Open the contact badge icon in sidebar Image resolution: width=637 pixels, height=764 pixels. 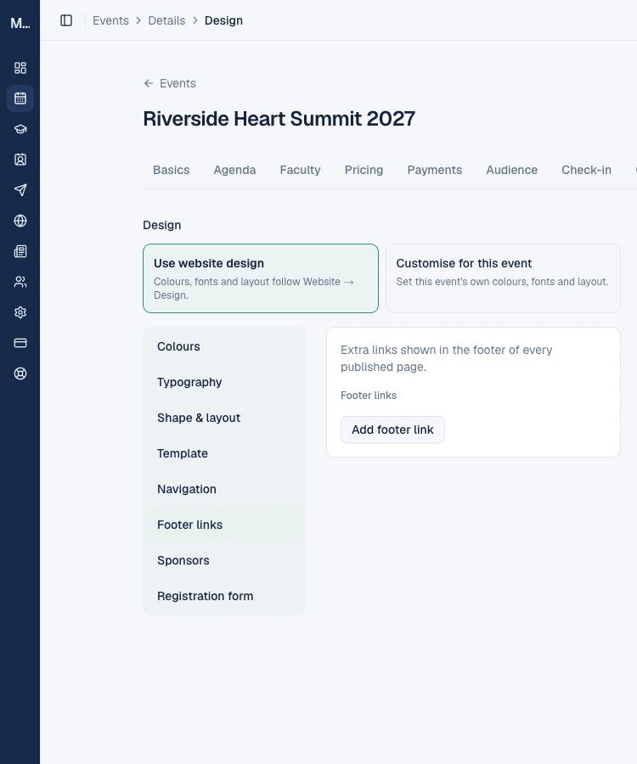pos(20,160)
